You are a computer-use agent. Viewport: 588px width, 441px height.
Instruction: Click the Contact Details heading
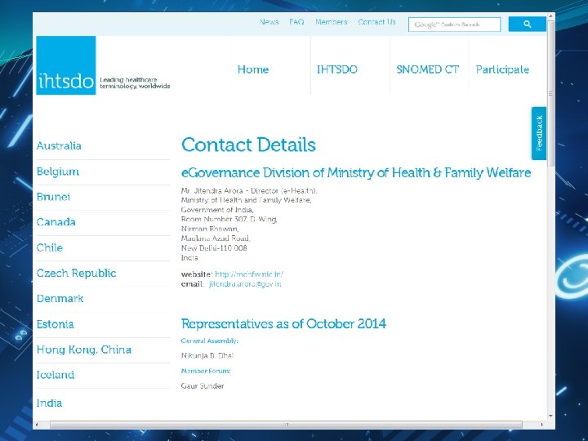tap(248, 145)
